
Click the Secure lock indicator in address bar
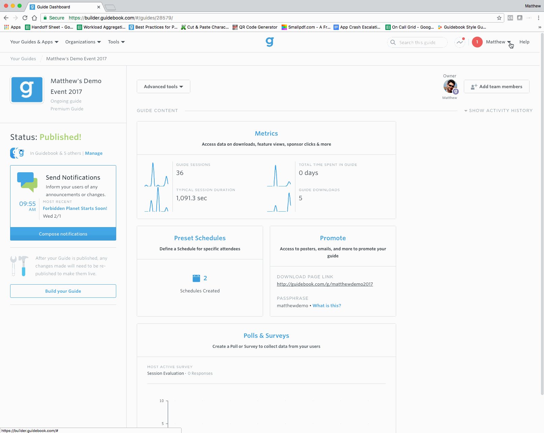tap(54, 18)
